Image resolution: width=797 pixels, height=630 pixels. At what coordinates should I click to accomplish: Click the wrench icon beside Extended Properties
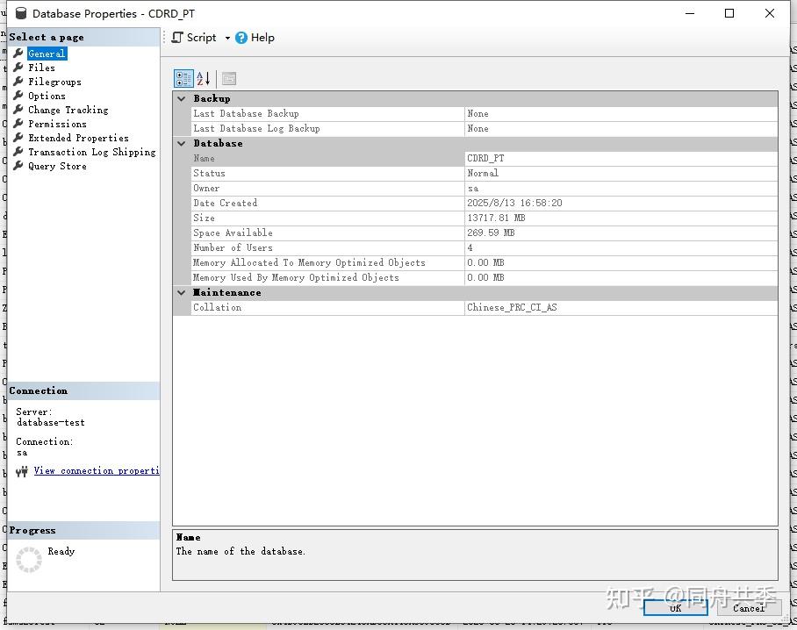(18, 137)
